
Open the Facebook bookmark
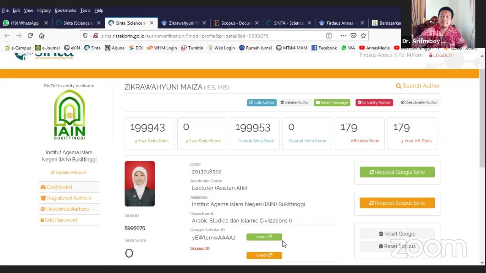tap(324, 48)
